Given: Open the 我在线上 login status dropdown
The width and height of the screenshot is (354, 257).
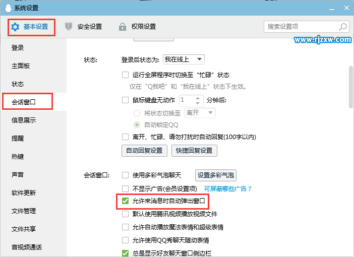Looking at the screenshot, I should 184,59.
